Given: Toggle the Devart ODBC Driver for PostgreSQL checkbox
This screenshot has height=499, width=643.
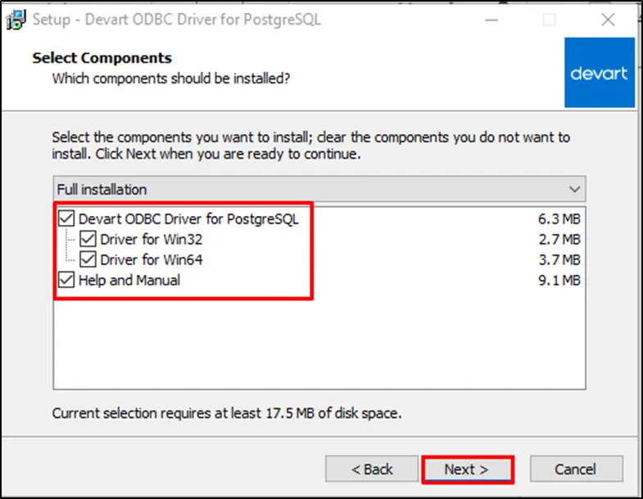Looking at the screenshot, I should [x=66, y=219].
